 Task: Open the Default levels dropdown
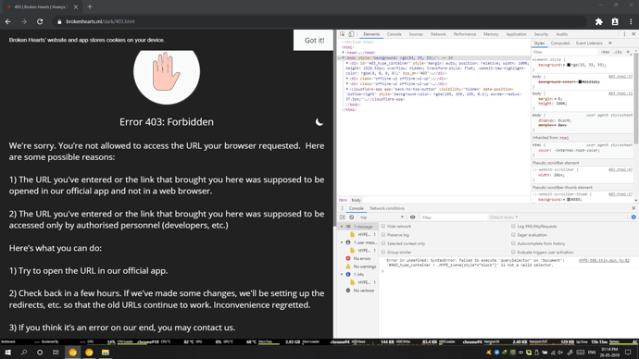[x=504, y=217]
